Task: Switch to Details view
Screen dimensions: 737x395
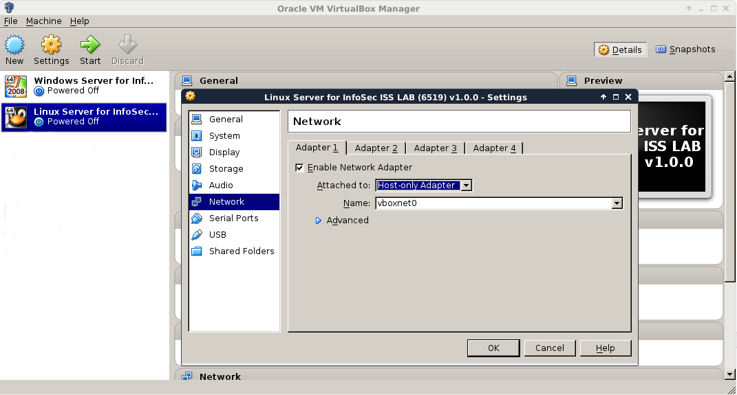Action: [x=621, y=49]
